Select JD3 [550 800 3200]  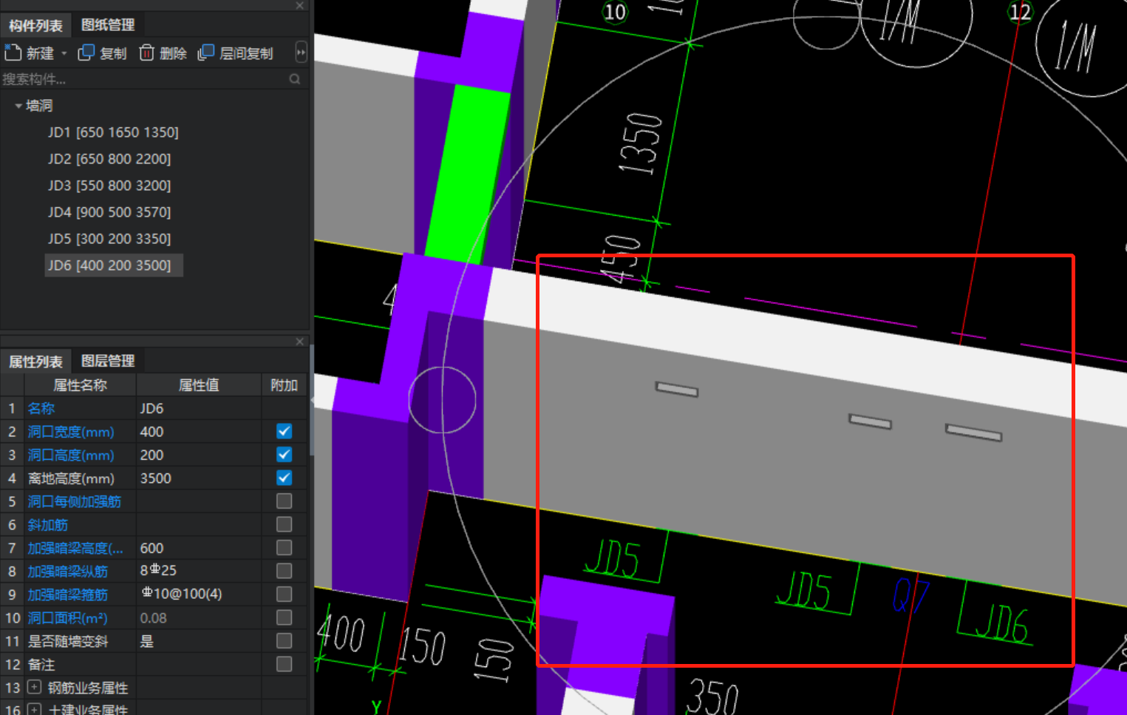109,186
